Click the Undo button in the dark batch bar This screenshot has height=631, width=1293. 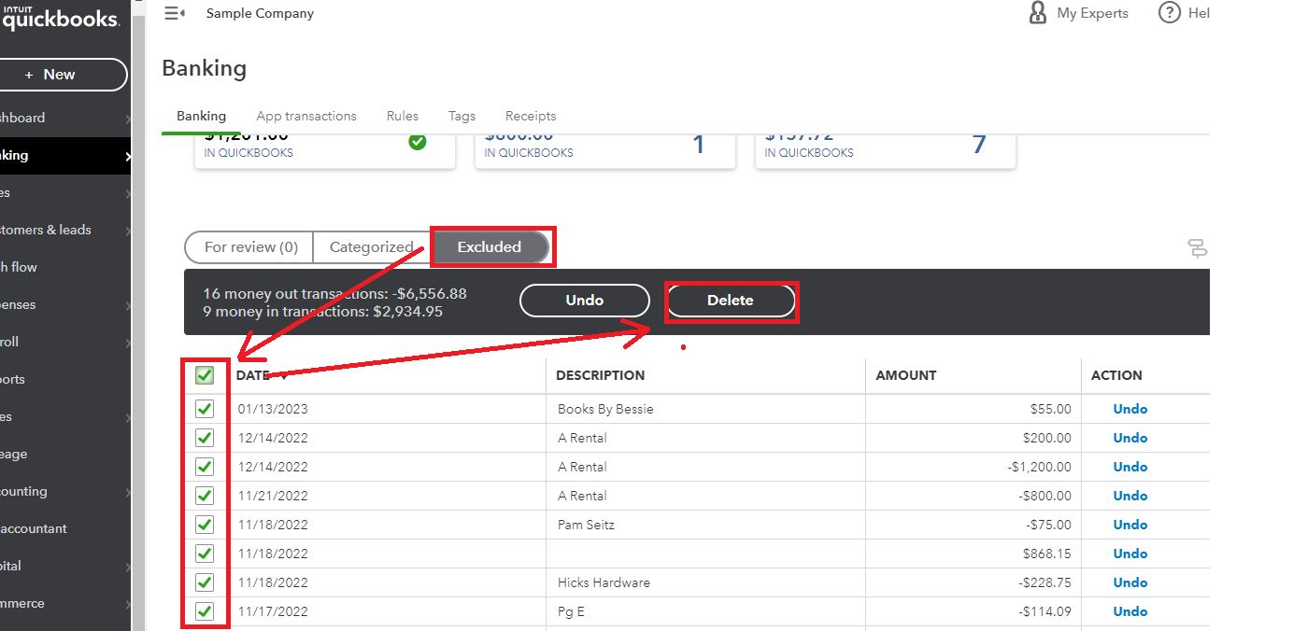click(x=585, y=301)
